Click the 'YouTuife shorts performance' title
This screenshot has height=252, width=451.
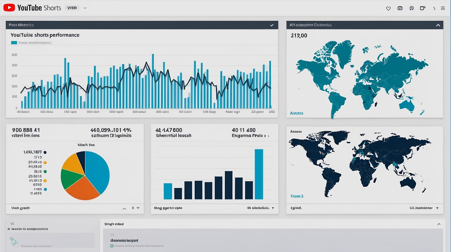[x=45, y=35]
